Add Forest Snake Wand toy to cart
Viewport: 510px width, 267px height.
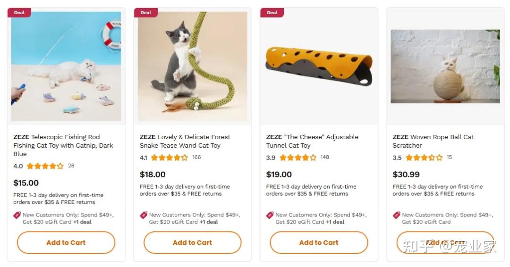[x=193, y=242]
